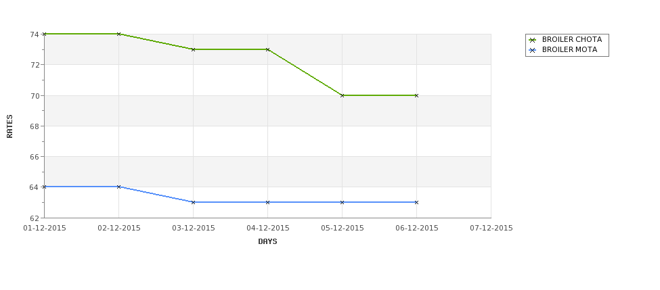
Task: Select BROILER CHOTA point on 03-12-2015
Action: [x=193, y=49]
